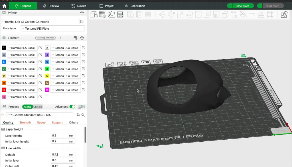Viewport: 292px width, 167px height.
Task: Select the Support painting tool
Action: (x=216, y=15)
